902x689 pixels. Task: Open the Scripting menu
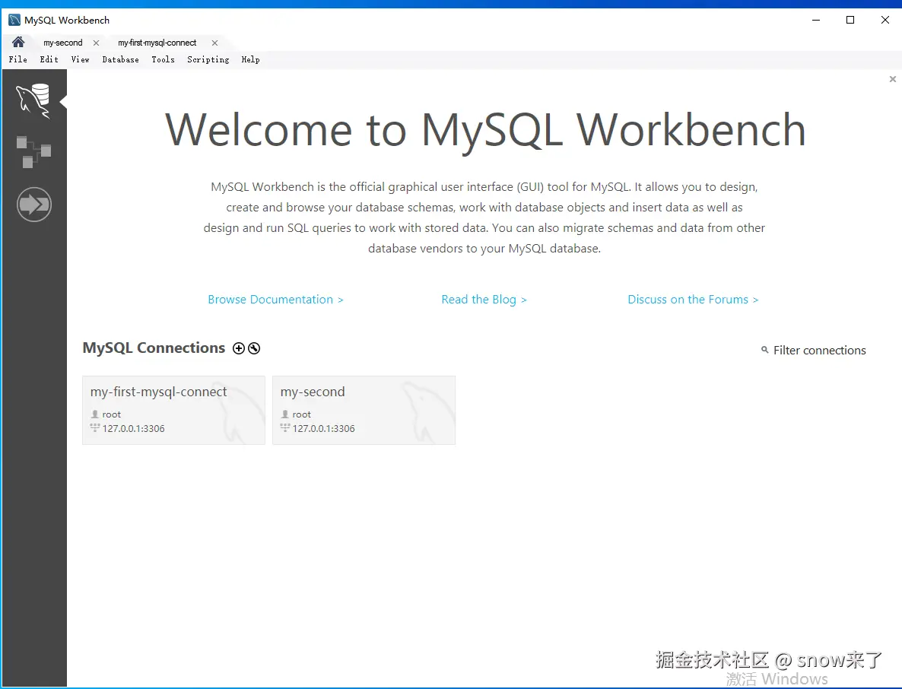point(208,59)
